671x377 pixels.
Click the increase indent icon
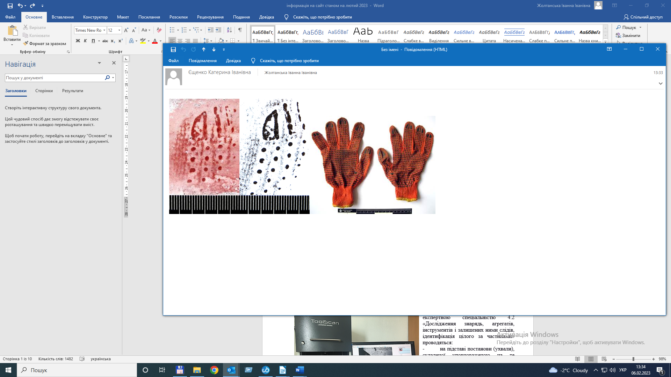click(x=218, y=30)
